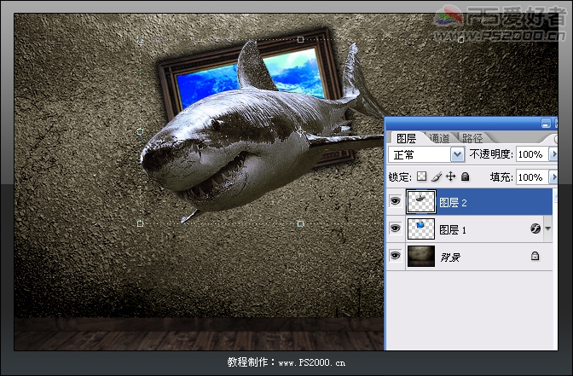
Task: Select 背景 layer thumbnail
Action: (x=421, y=256)
